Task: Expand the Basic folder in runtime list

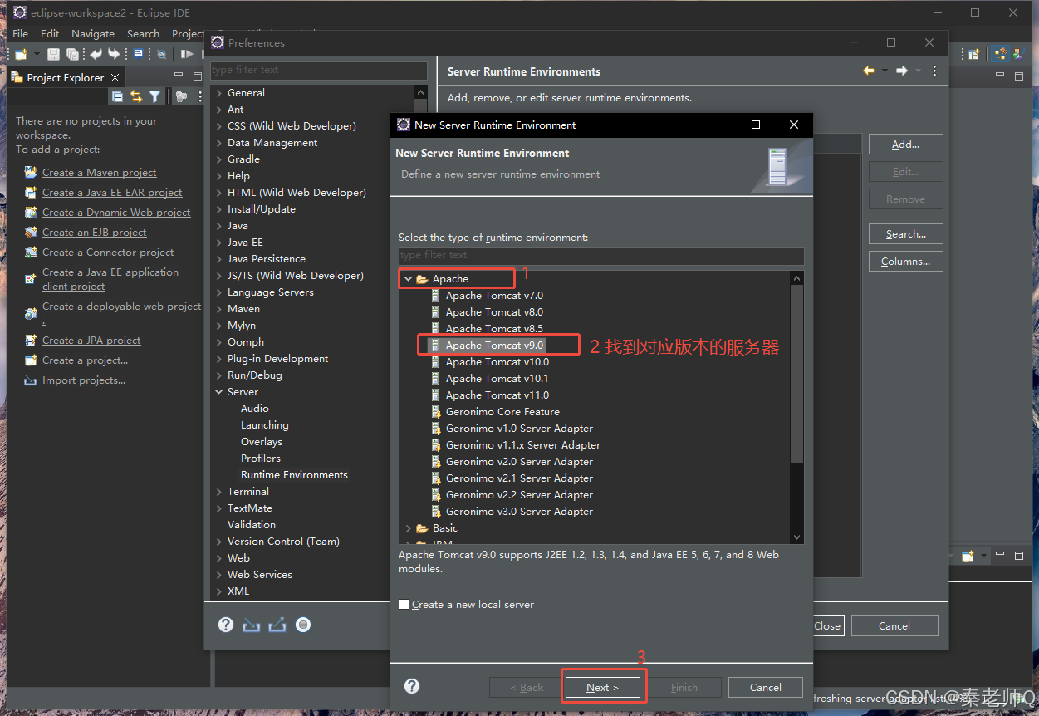Action: click(x=408, y=528)
